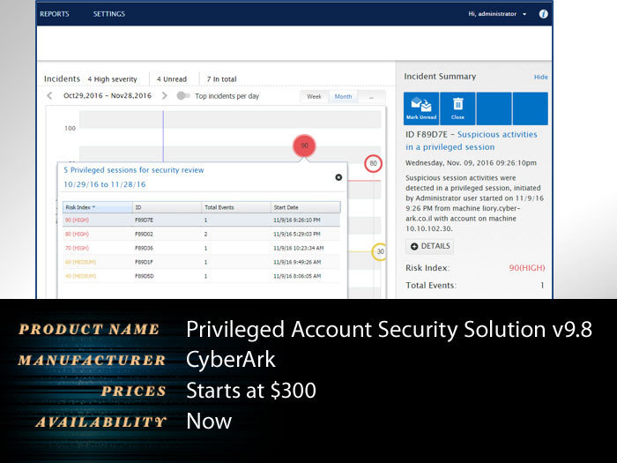Click 80 (HIGH) risk index cell
Screen dimensions: 617x463
click(x=77, y=234)
